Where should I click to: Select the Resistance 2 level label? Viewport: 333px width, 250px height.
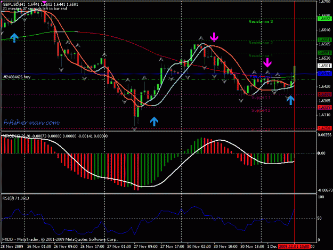pos(261,43)
